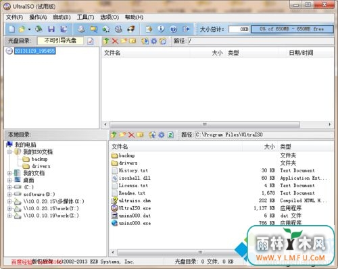Click the disc pane horizontal scrollbar
Screen dimensions: 338x269
coord(205,124)
